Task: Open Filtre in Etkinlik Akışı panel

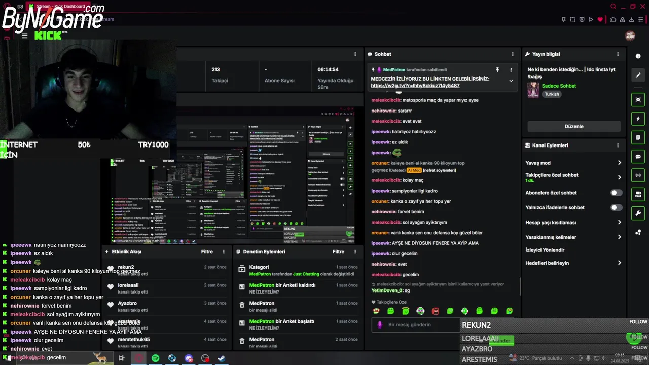Action: [x=207, y=251]
